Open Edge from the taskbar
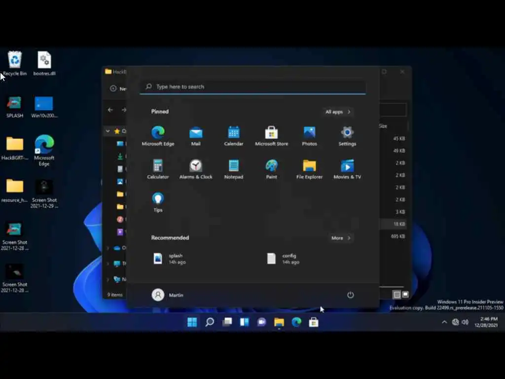Viewport: 505px width, 379px height. click(x=296, y=322)
